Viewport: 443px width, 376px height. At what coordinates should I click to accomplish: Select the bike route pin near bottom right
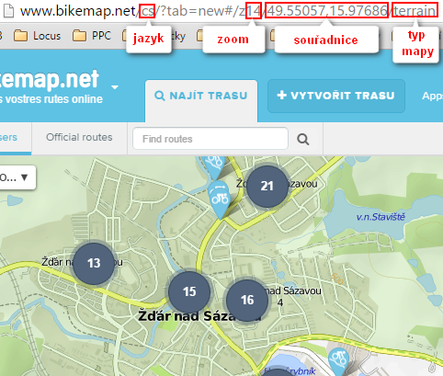pyautogui.click(x=338, y=360)
